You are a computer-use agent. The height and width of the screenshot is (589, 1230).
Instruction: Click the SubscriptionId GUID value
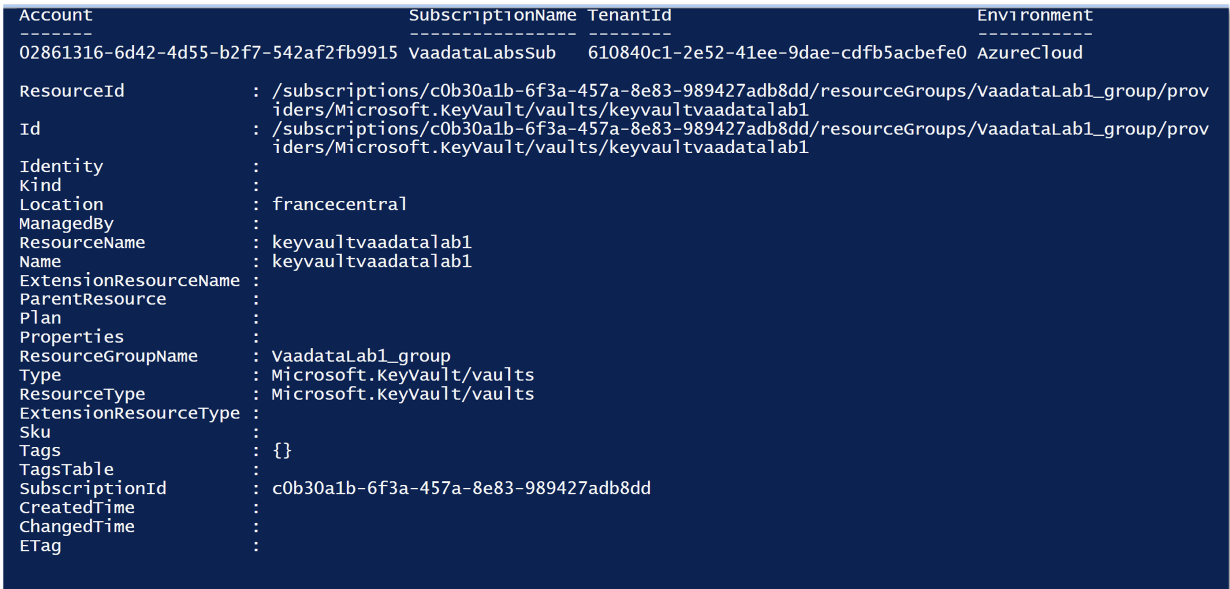(x=461, y=489)
